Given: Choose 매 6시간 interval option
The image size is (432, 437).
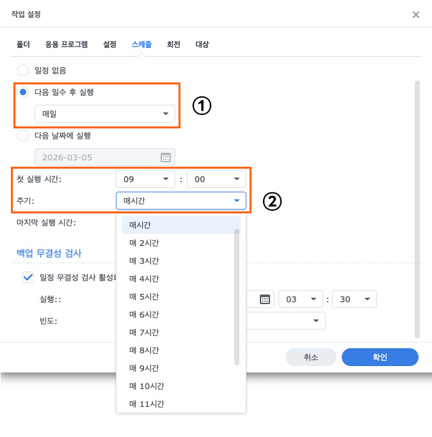Looking at the screenshot, I should click(144, 314).
